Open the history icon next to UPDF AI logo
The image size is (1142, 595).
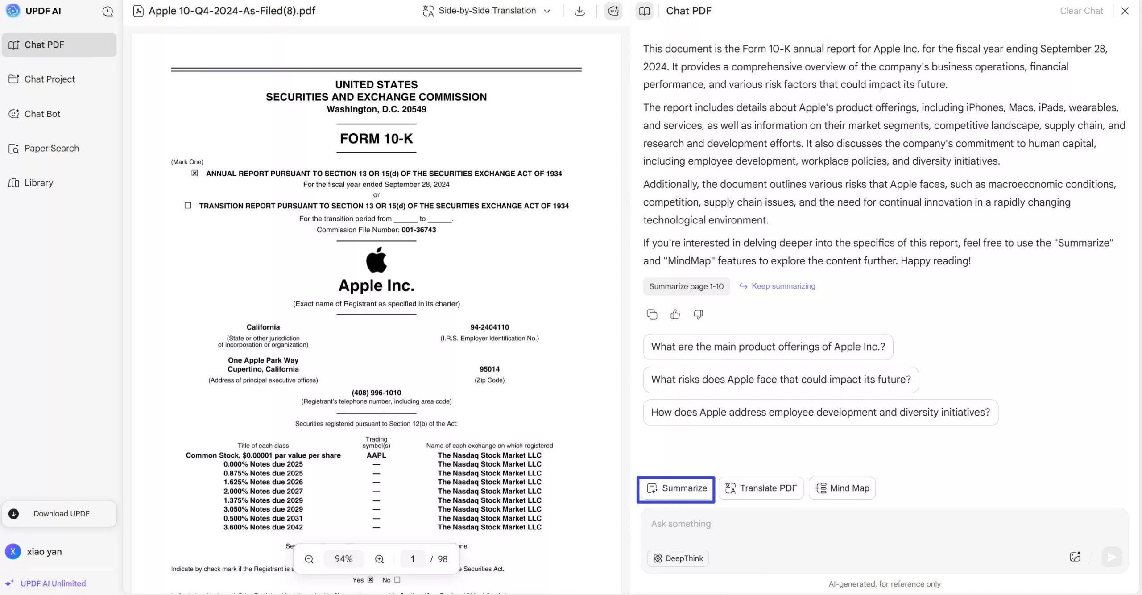point(108,11)
